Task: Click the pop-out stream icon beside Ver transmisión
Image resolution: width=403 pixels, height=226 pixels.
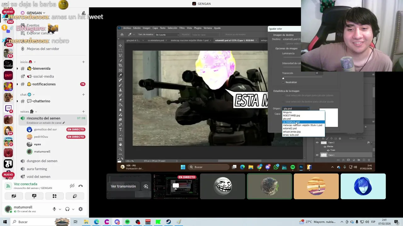Action: pos(146,186)
